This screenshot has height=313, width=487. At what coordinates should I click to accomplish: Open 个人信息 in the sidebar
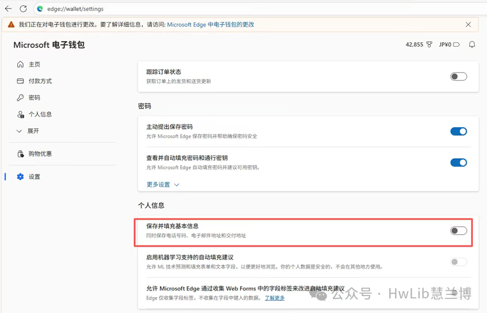pos(41,114)
